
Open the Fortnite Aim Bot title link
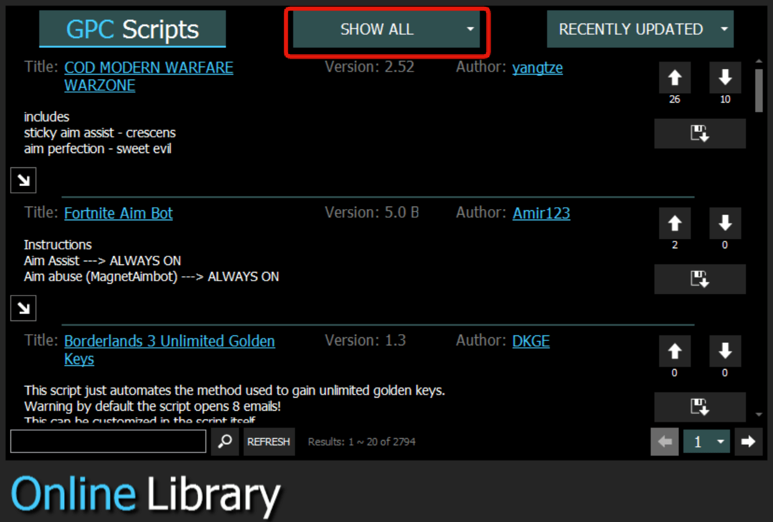[x=118, y=213]
